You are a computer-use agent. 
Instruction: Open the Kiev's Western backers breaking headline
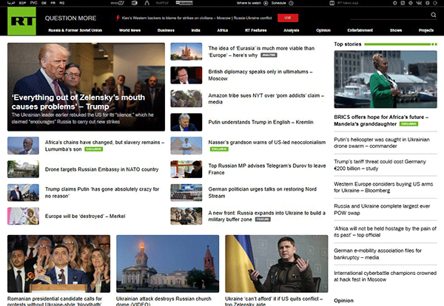(x=197, y=18)
